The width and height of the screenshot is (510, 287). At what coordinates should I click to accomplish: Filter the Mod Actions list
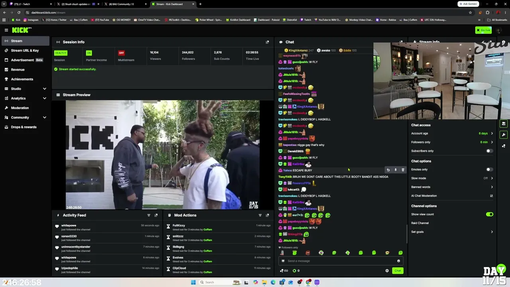pyautogui.click(x=260, y=215)
